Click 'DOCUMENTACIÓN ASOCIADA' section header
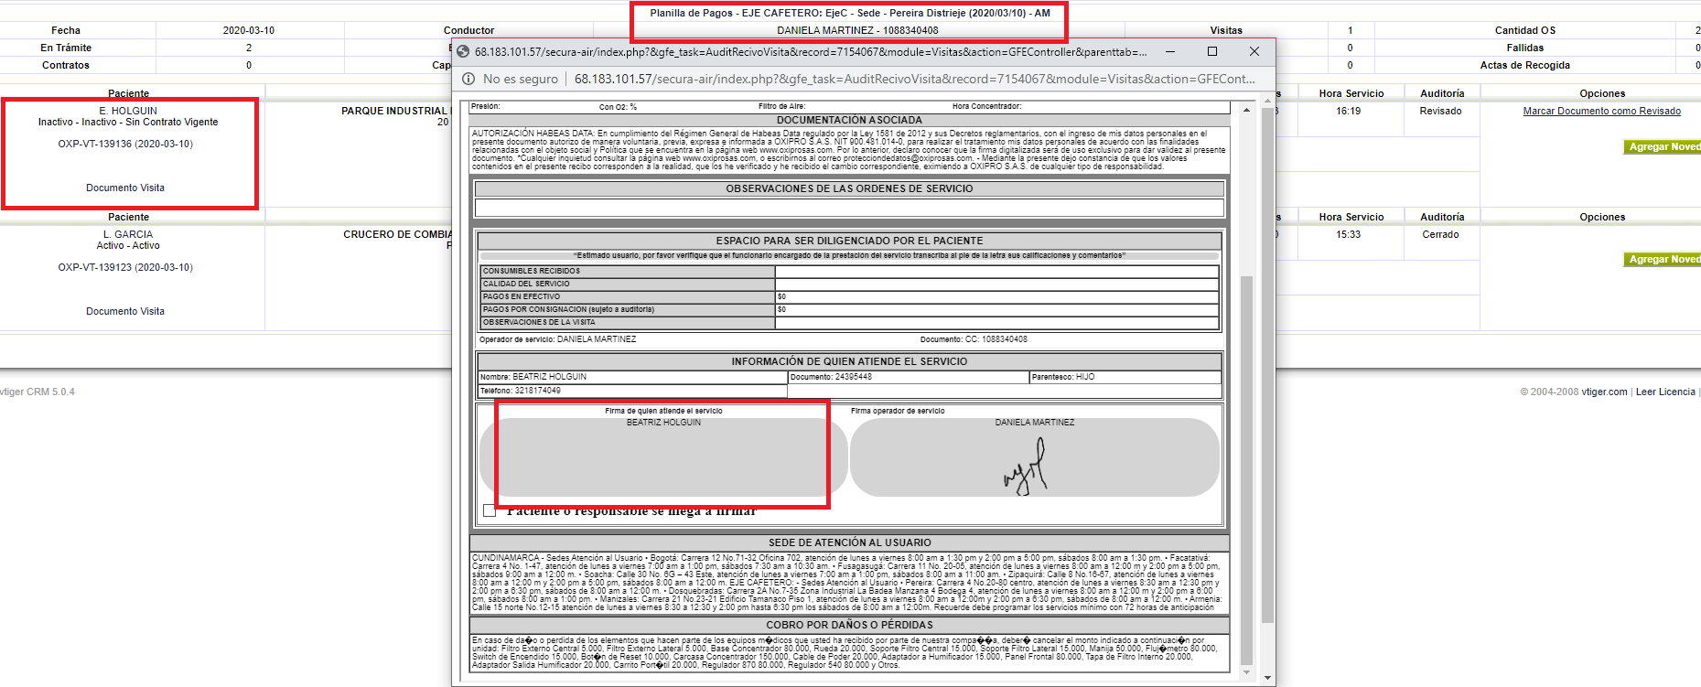 point(849,120)
